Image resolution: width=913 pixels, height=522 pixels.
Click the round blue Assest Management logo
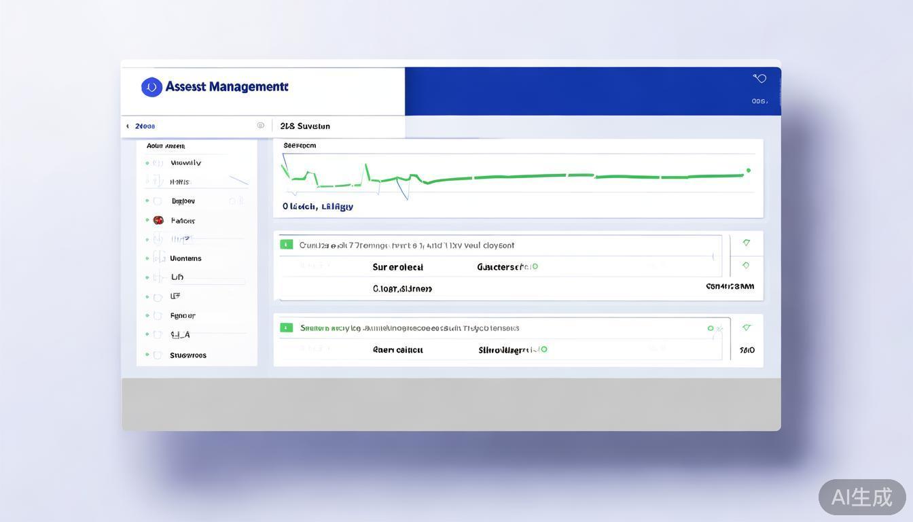coord(151,87)
